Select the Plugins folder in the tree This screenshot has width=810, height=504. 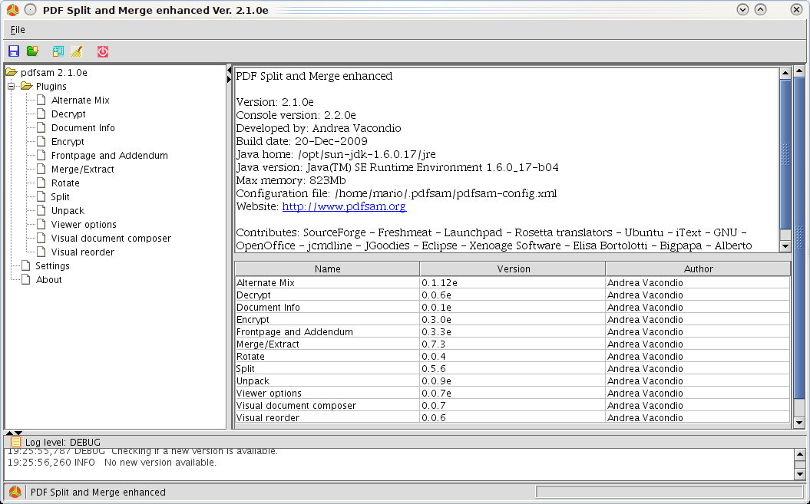pos(51,86)
